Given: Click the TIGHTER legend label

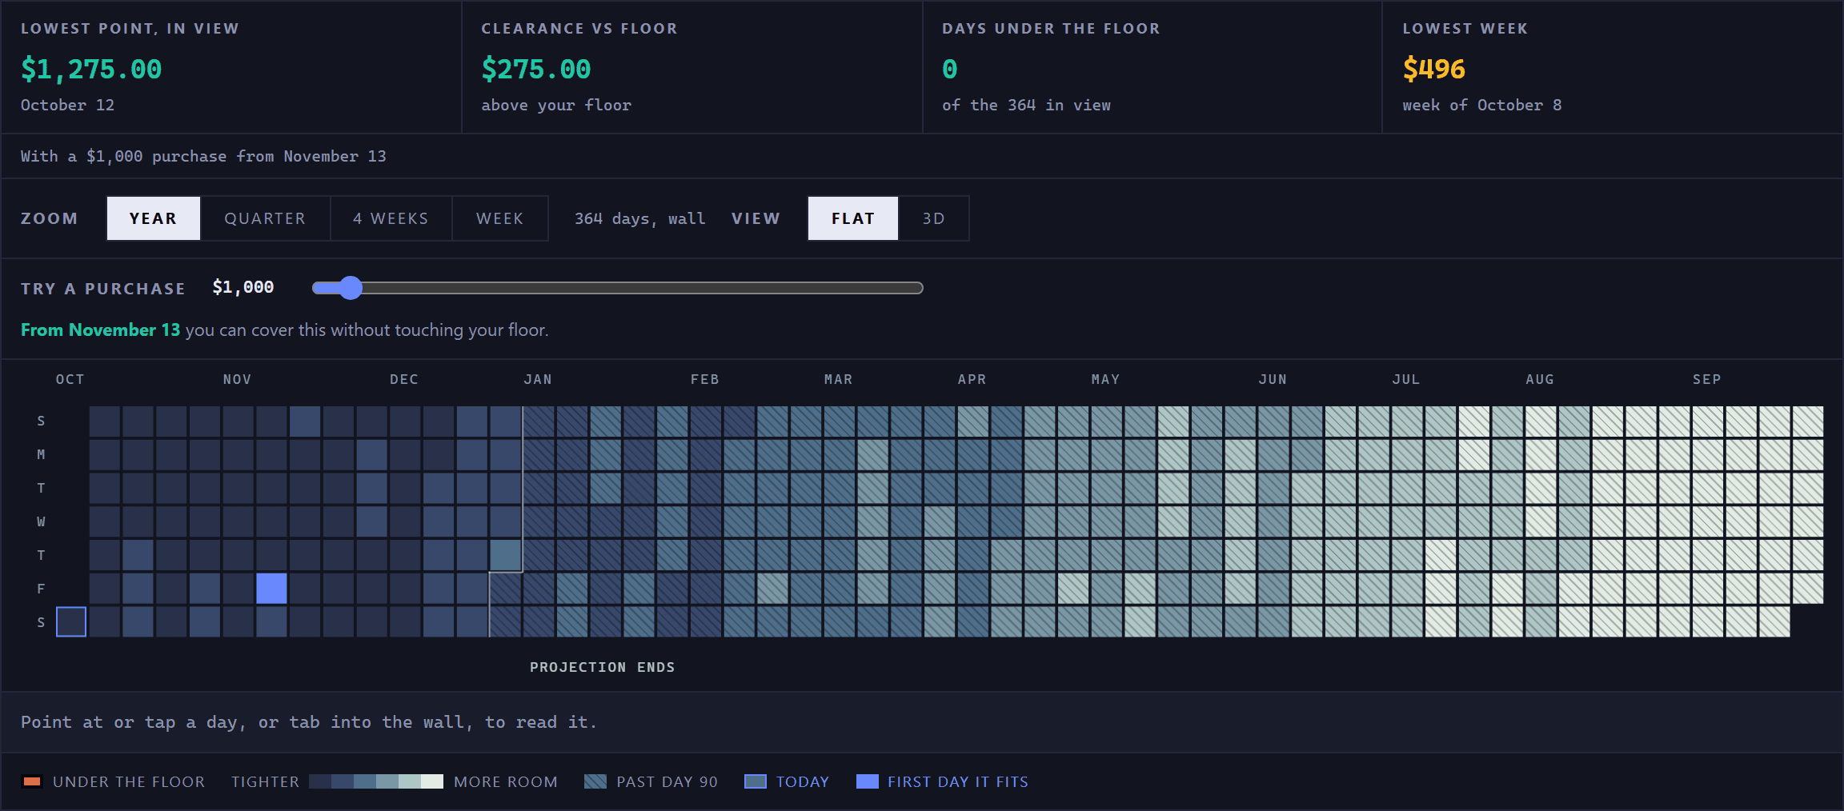Looking at the screenshot, I should point(265,781).
